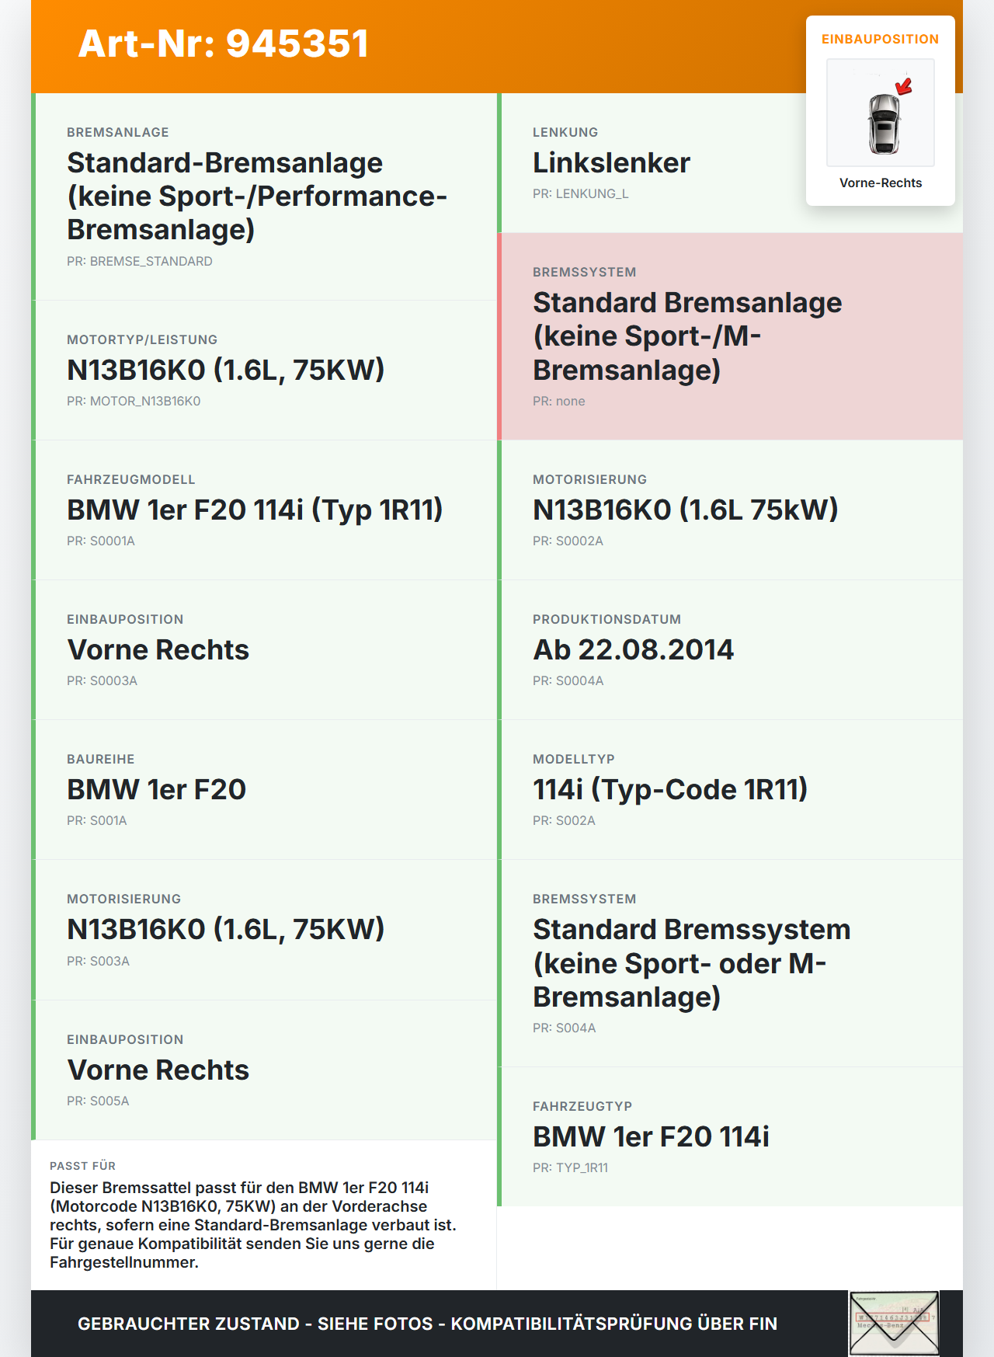The width and height of the screenshot is (994, 1357).
Task: Click the PR: none label
Action: (x=559, y=401)
